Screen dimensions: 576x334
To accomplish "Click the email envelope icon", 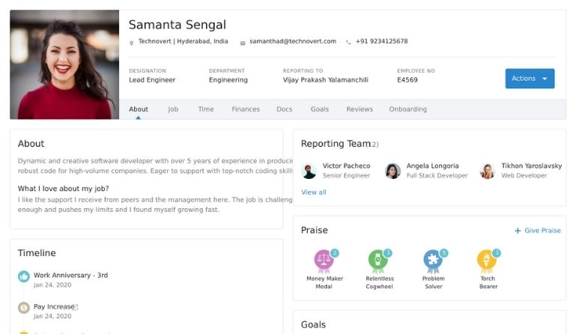I will (x=243, y=43).
